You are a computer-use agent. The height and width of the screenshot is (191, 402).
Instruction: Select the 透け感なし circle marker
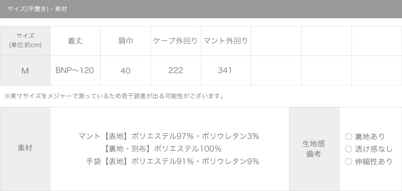pos(349,149)
